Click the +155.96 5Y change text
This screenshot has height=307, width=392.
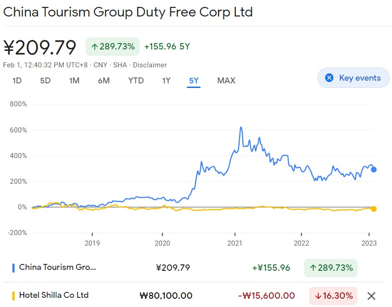pos(167,47)
